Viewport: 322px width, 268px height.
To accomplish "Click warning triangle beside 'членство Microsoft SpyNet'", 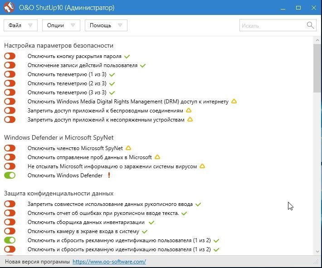I will pos(128,148).
